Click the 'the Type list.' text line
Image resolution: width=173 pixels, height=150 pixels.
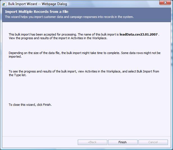coord(18,75)
